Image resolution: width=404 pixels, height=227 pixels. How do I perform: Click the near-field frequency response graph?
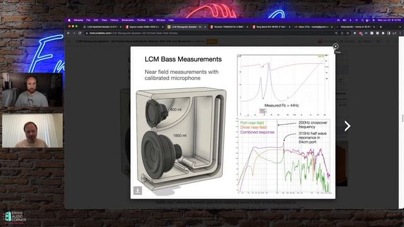coord(283,156)
